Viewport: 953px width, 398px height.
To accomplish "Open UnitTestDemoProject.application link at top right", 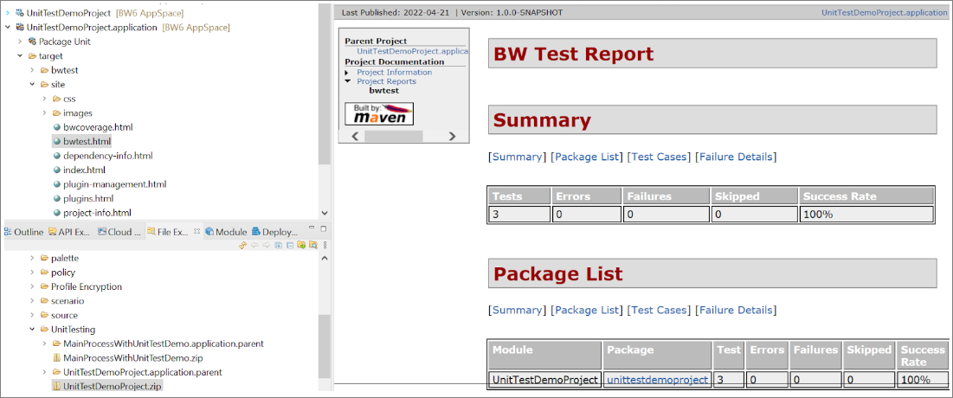I will click(x=884, y=12).
